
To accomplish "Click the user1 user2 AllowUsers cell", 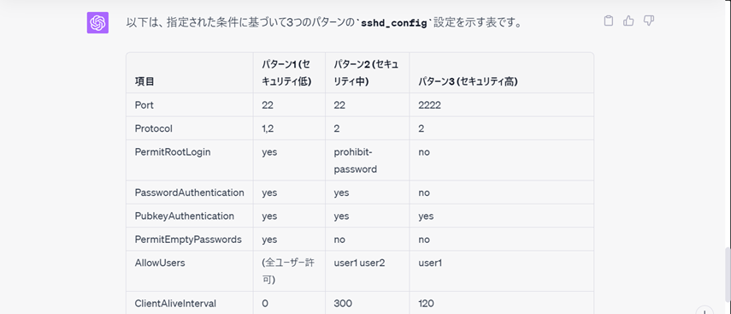I will (x=359, y=263).
